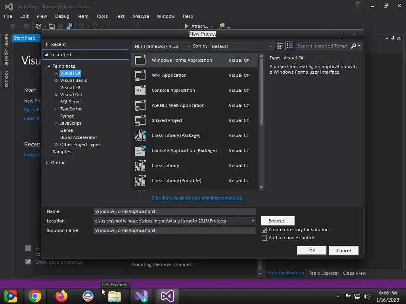Open the Tools menu
Image resolution: width=406 pixels, height=304 pixels.
pyautogui.click(x=102, y=16)
